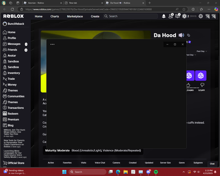The image size is (220, 176).
Task: Open File Explorer from the taskbar
Action: [x=126, y=172]
